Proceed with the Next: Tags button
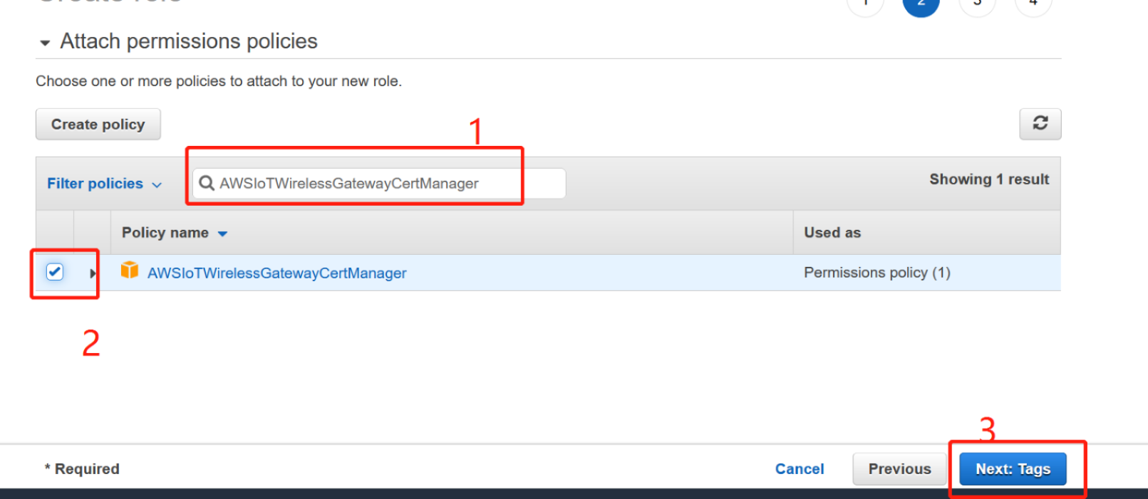1148x499 pixels. point(1013,469)
